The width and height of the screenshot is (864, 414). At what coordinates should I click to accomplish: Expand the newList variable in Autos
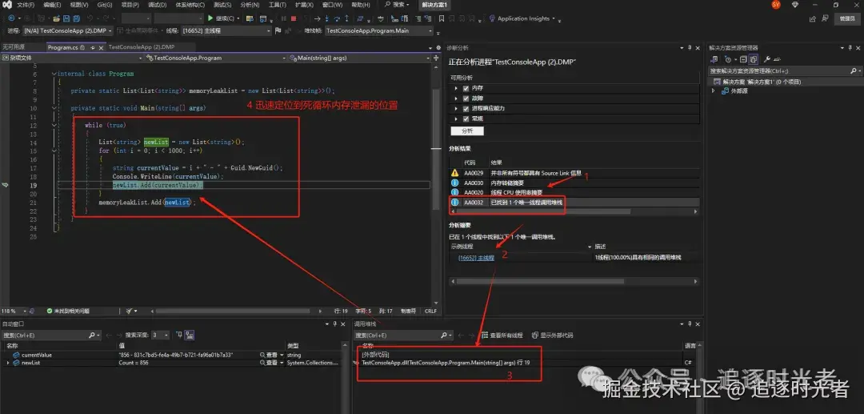[x=7, y=363]
